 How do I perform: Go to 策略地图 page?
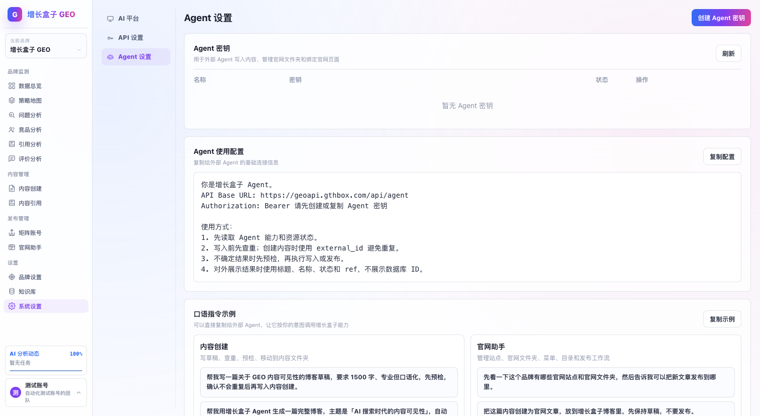pyautogui.click(x=46, y=101)
